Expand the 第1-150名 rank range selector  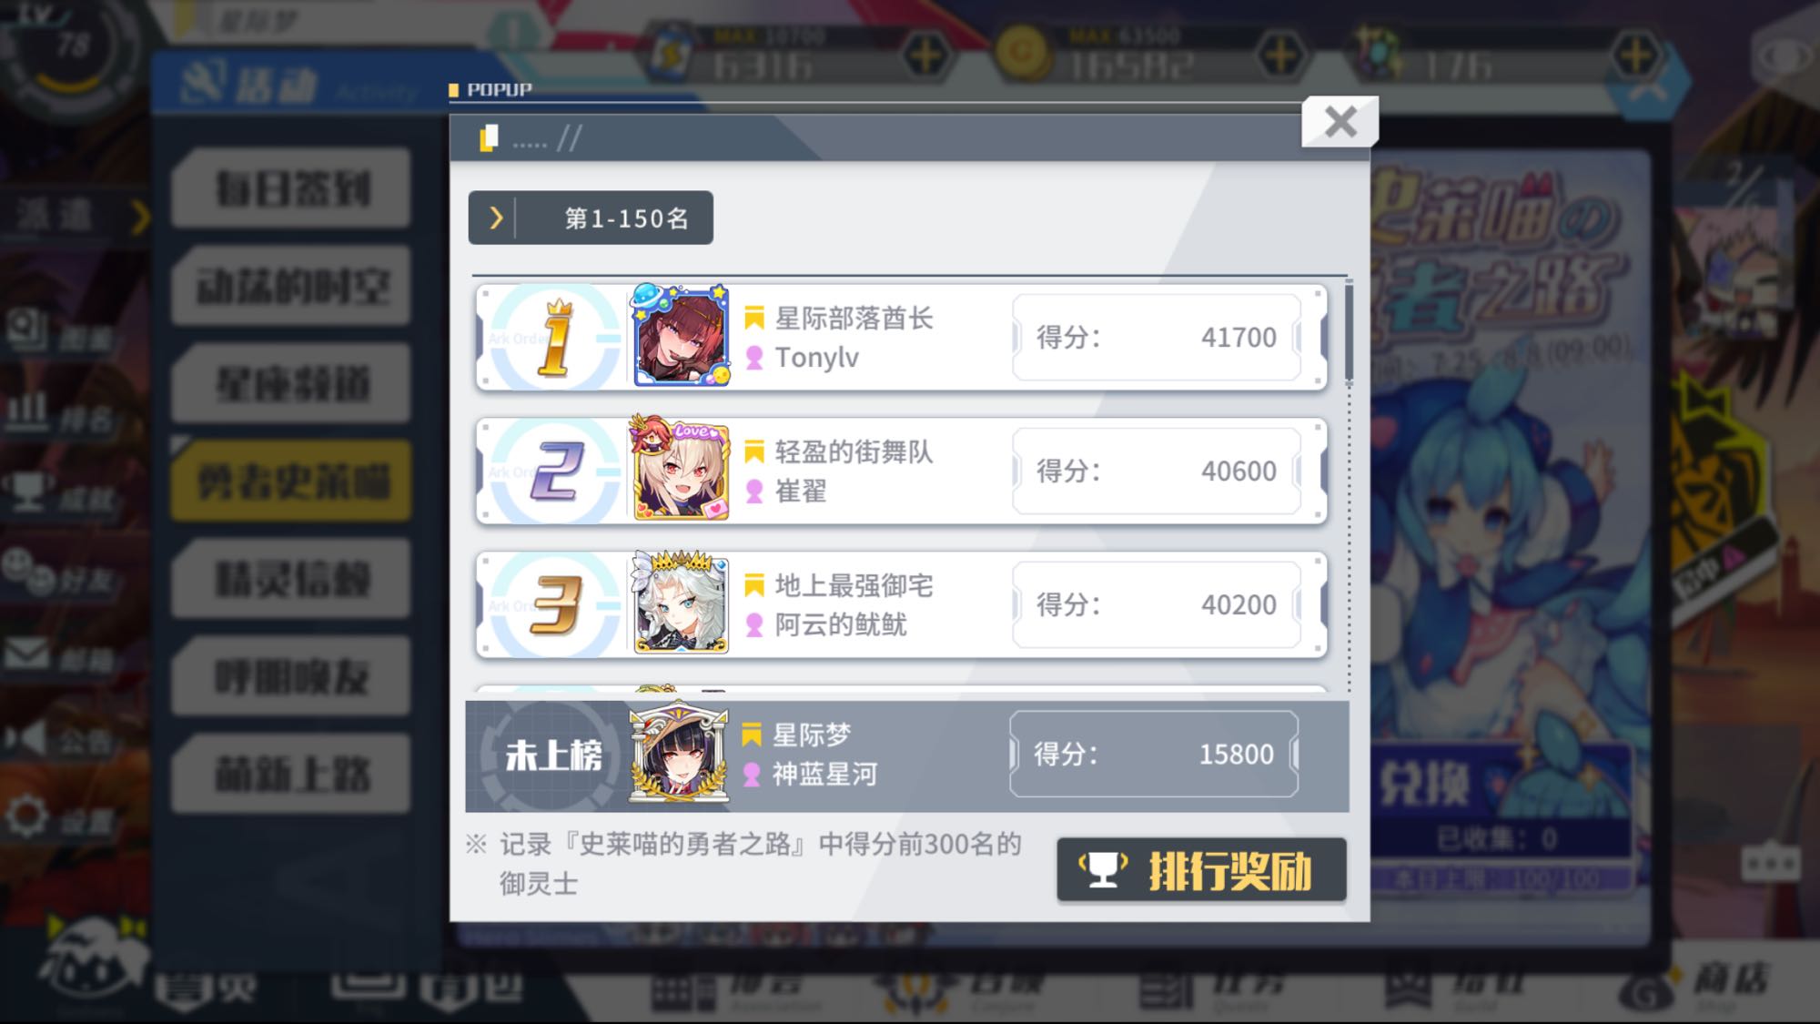click(591, 218)
